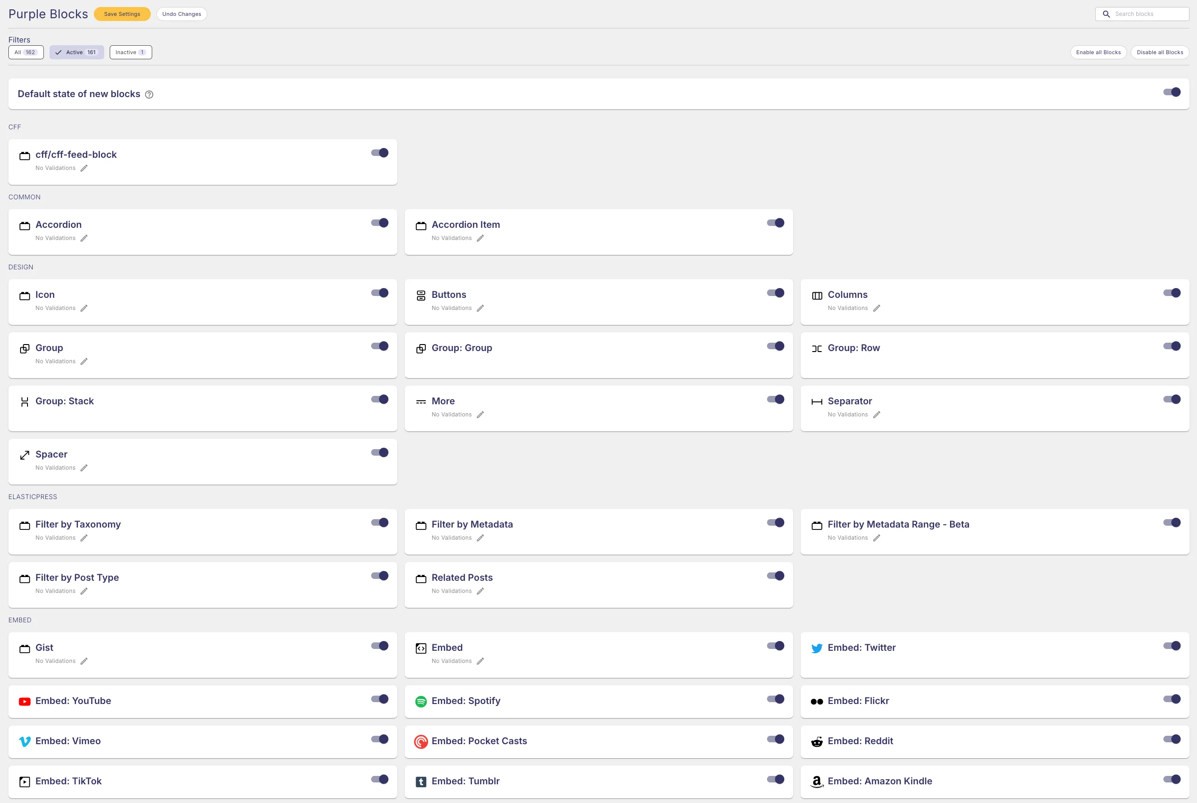
Task: Click the Group: Group block title
Action: pyautogui.click(x=462, y=348)
